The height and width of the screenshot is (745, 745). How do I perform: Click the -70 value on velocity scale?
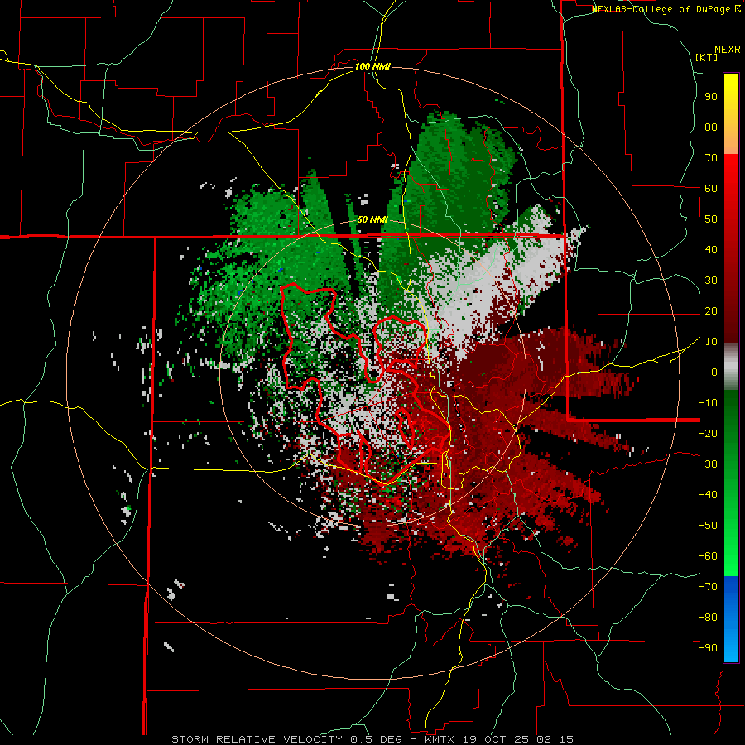pyautogui.click(x=708, y=587)
